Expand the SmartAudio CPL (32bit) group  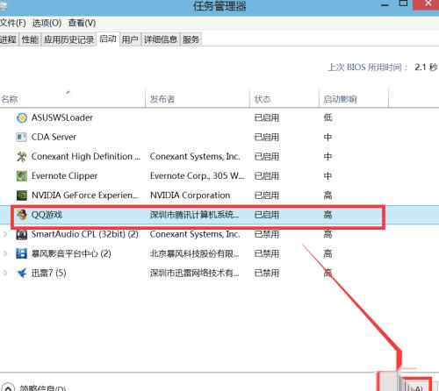[5, 234]
